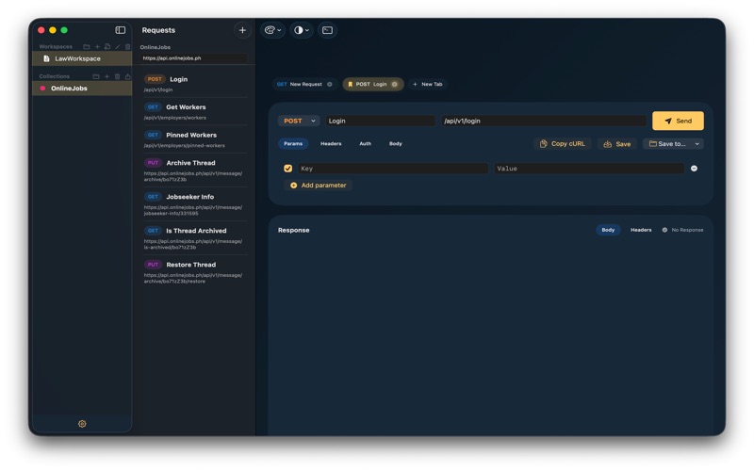
Task: Add a new collection with plus icon
Action: coord(107,76)
